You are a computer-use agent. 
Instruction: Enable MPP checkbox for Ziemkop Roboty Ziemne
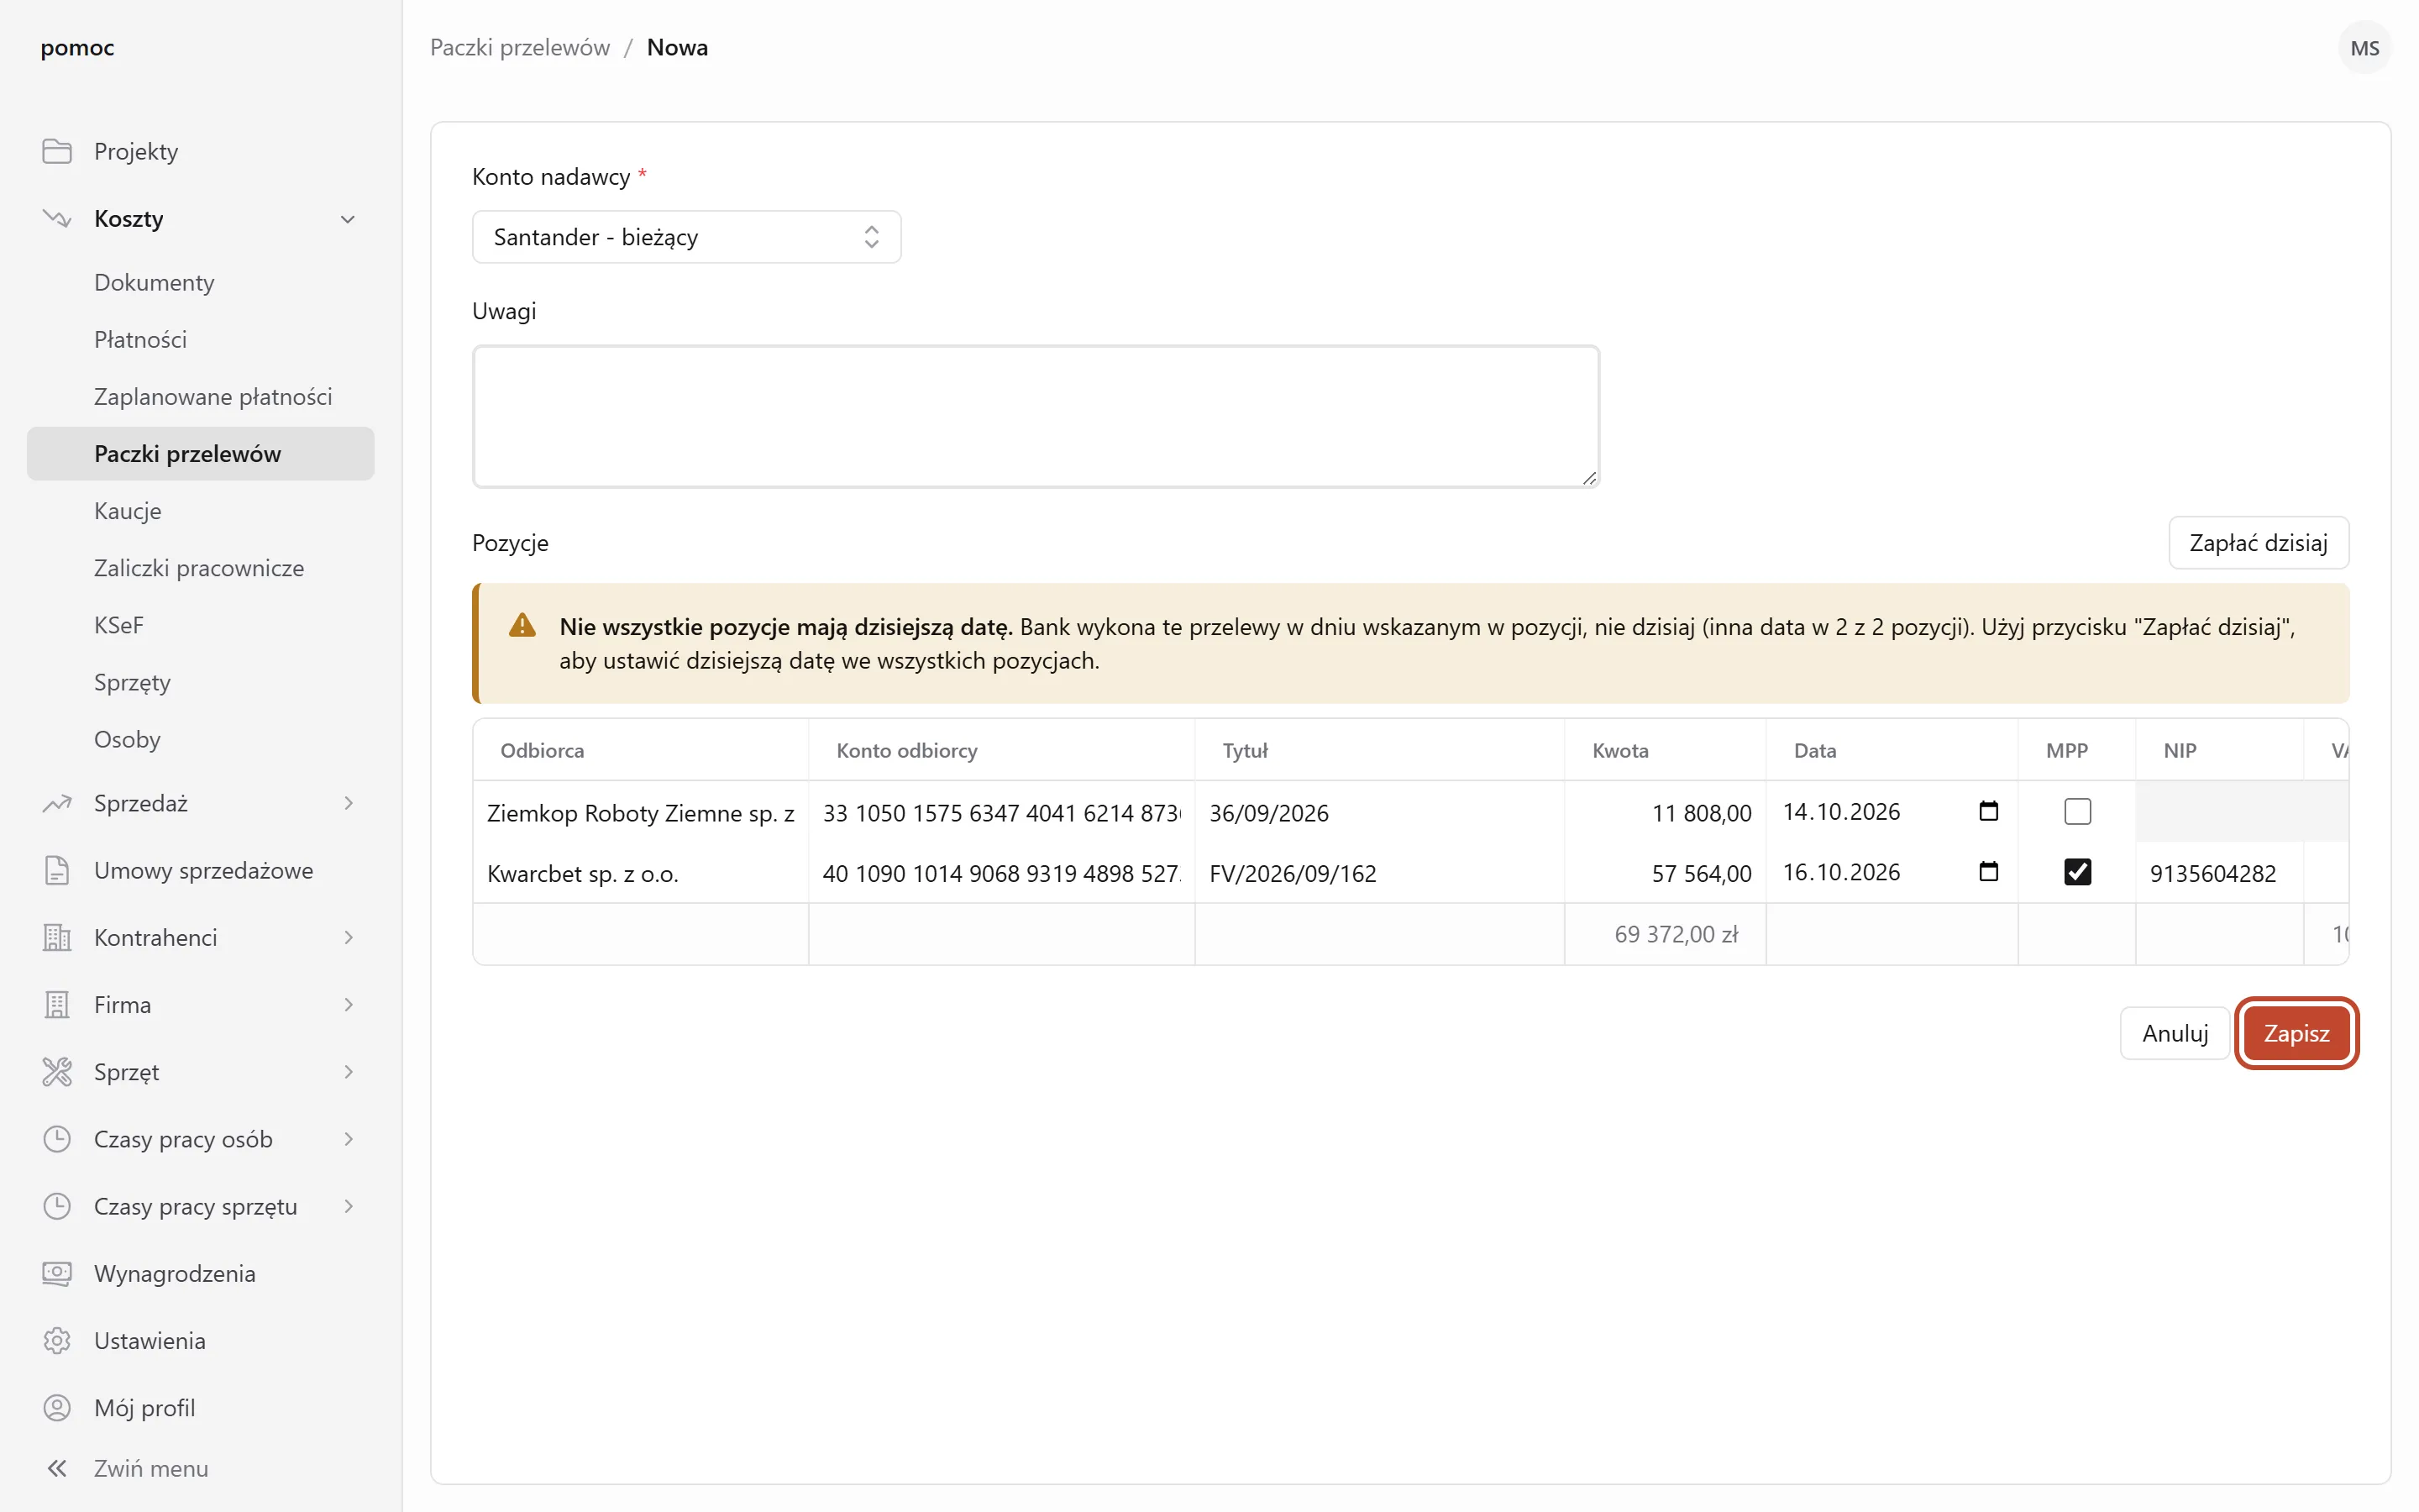tap(2077, 811)
